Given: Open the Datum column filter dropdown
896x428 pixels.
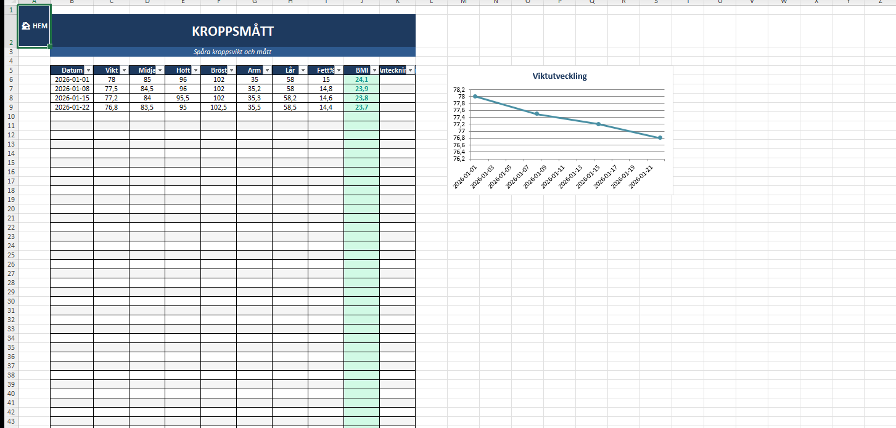Looking at the screenshot, I should [88, 70].
